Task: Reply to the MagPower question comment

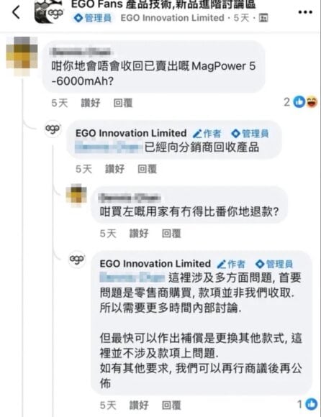Action: click(x=122, y=103)
